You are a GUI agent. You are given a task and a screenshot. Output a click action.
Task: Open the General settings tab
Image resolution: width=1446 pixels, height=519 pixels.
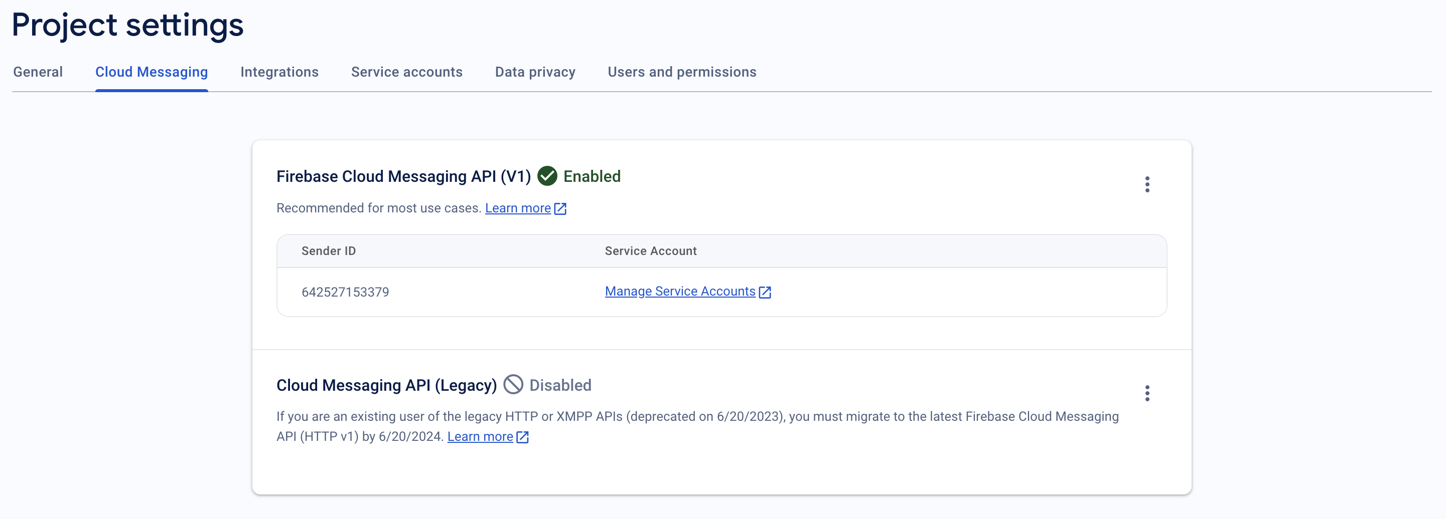click(x=38, y=72)
